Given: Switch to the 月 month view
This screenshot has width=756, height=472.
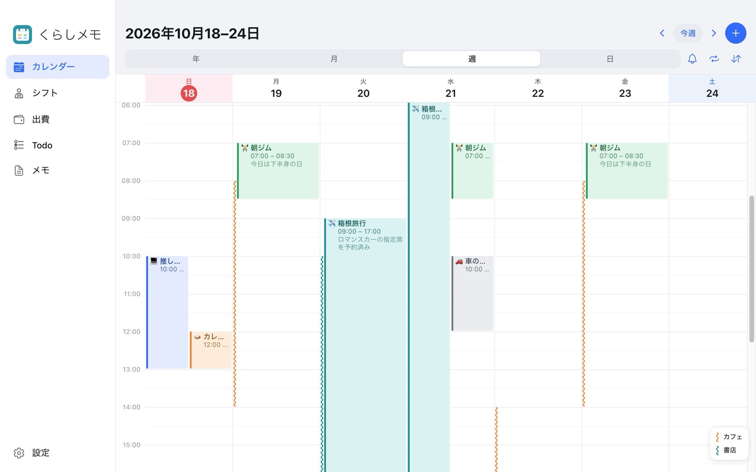Looking at the screenshot, I should tap(334, 59).
